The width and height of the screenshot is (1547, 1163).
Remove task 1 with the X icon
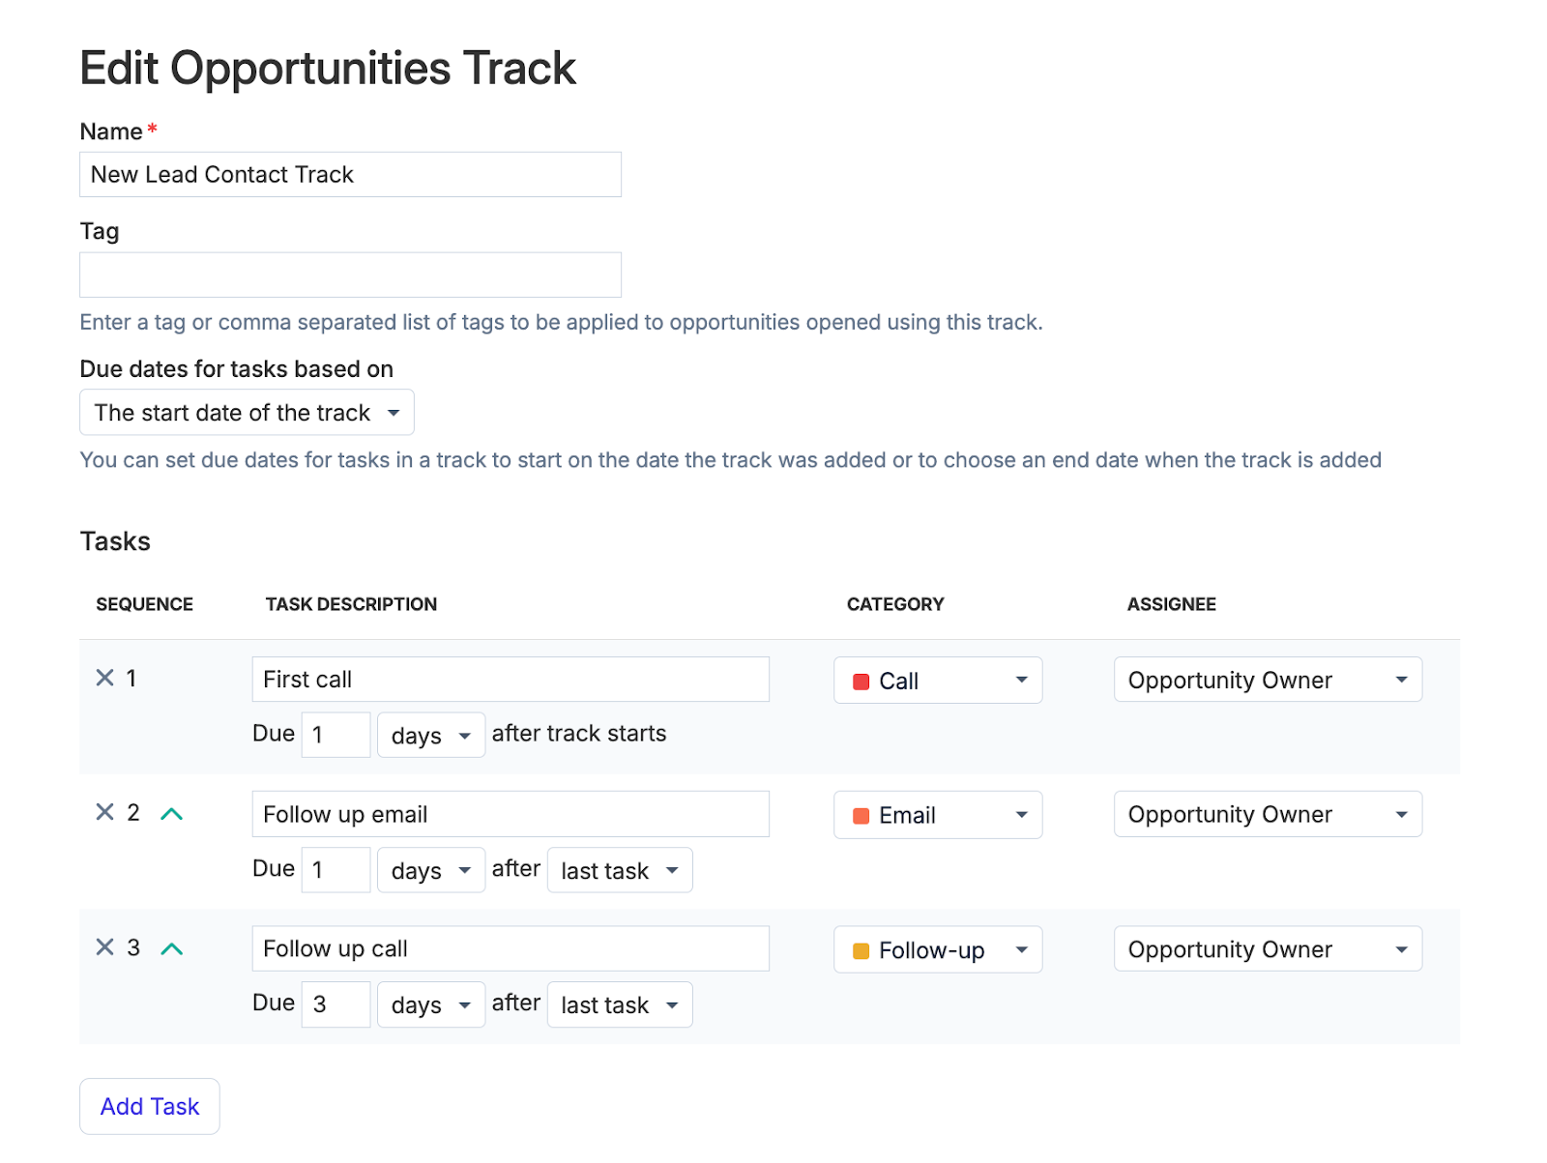click(104, 678)
